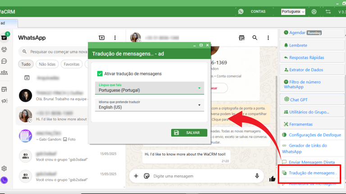The height and width of the screenshot is (194, 346).
Task: Open Filtro de número WhatsApp tool
Action: (x=312, y=85)
